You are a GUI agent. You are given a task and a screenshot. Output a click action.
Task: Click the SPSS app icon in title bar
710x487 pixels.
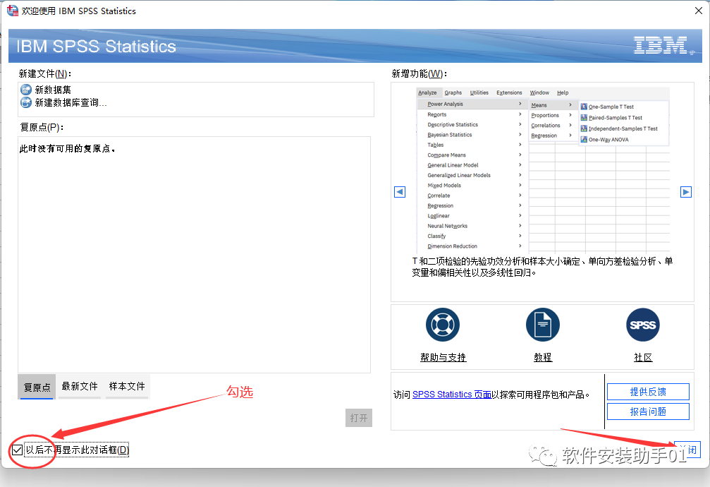click(x=12, y=11)
